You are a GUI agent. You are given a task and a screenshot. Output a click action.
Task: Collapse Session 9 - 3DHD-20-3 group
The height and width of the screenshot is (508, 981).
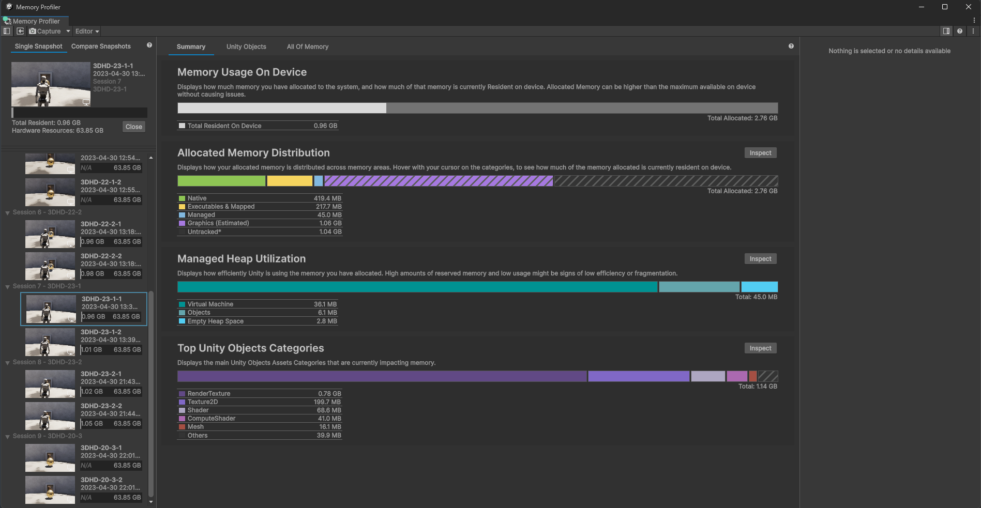[8, 436]
